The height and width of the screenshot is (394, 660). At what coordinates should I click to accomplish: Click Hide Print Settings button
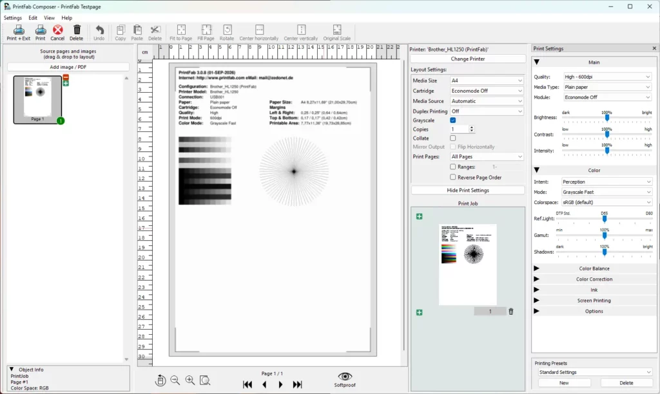(468, 190)
